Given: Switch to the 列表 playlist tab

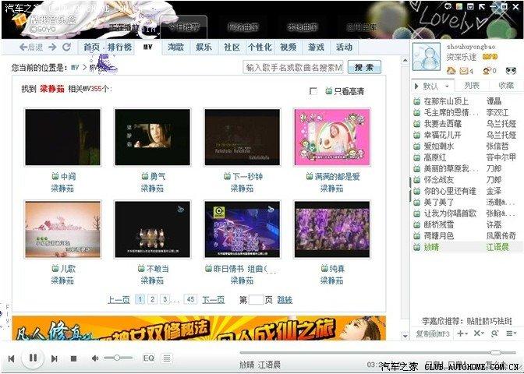Looking at the screenshot, I should coord(472,86).
